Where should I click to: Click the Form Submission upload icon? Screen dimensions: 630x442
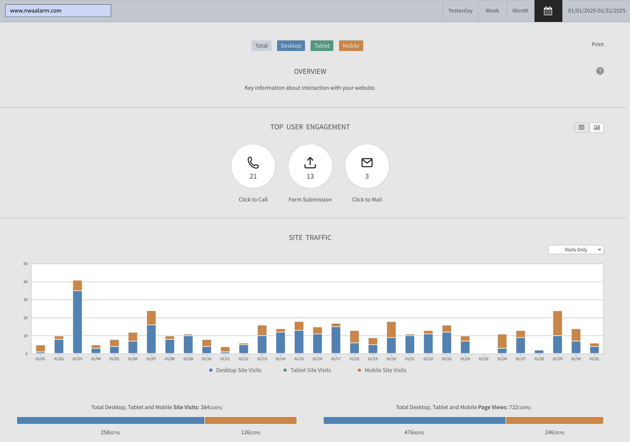click(310, 163)
